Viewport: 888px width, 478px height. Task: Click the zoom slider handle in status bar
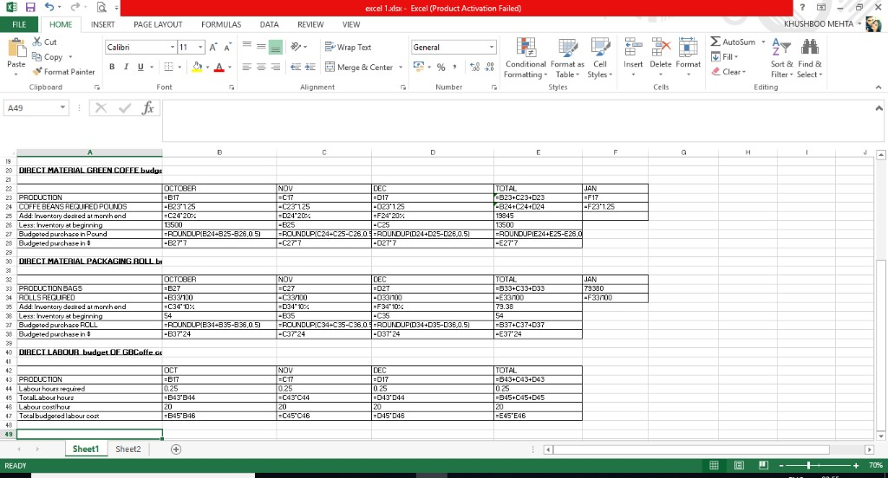click(x=809, y=465)
